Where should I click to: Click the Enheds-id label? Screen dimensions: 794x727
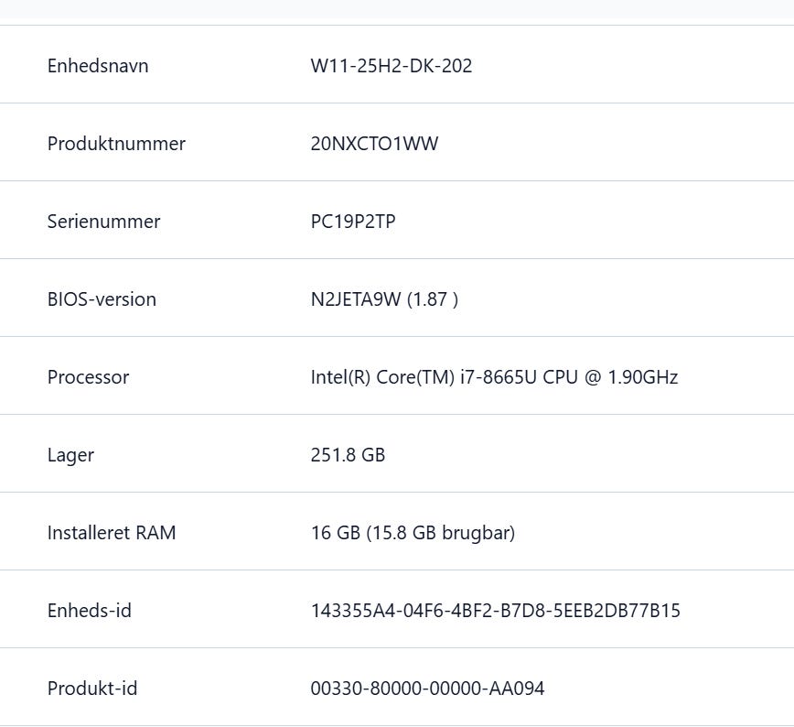click(90, 611)
